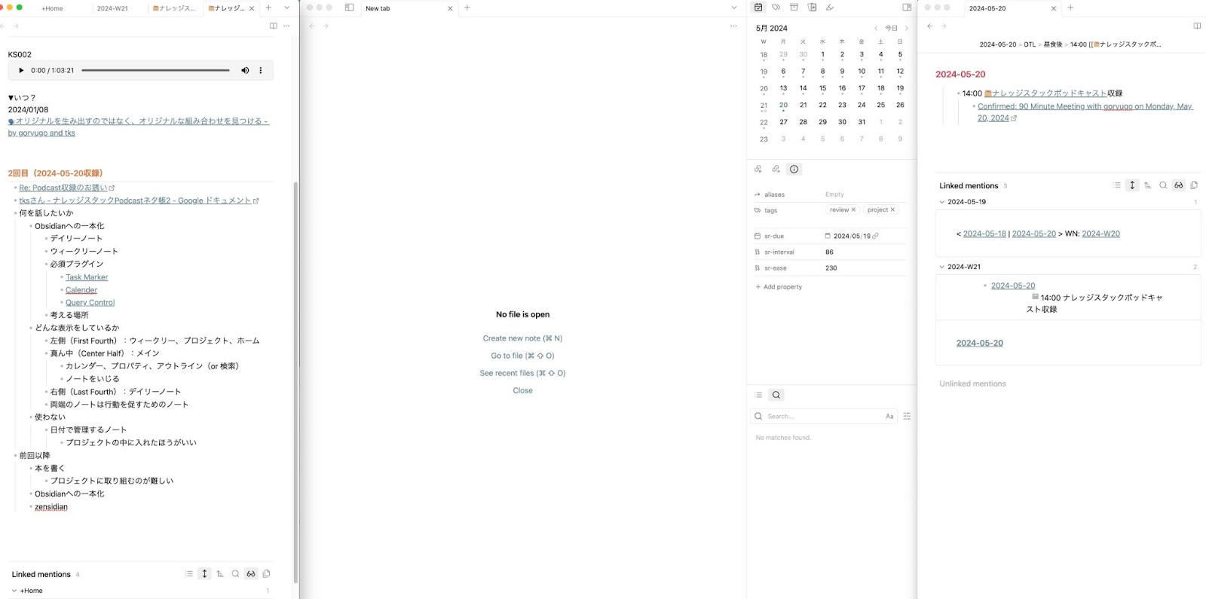The height and width of the screenshot is (599, 1206).
Task: Switch to the 2024-W21 tab
Action: point(112,8)
